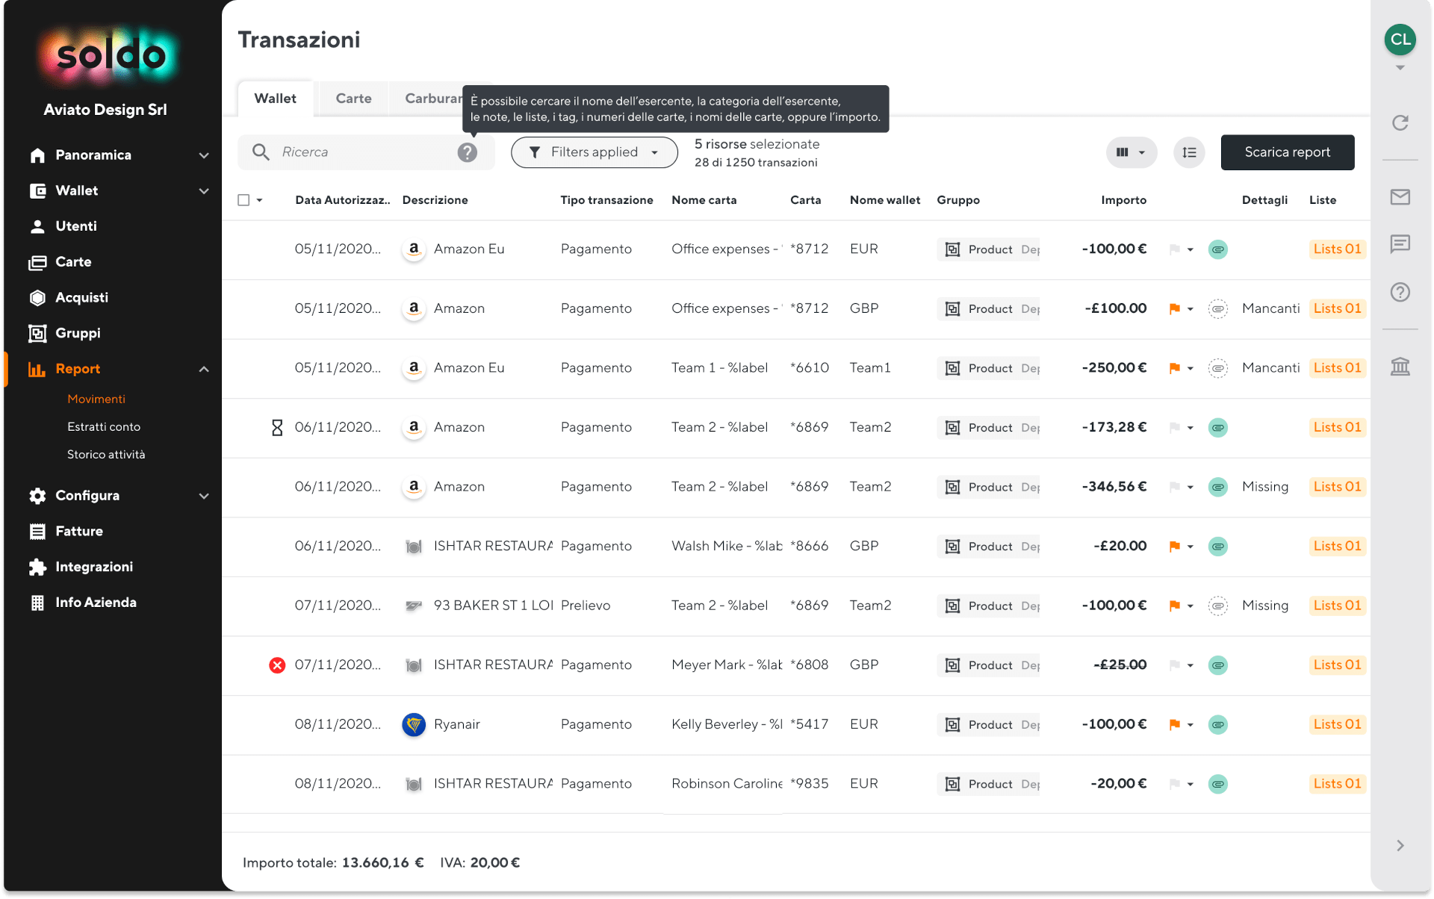The height and width of the screenshot is (899, 1434).
Task: Click the refresh icon in right sidebar
Action: pyautogui.click(x=1400, y=122)
